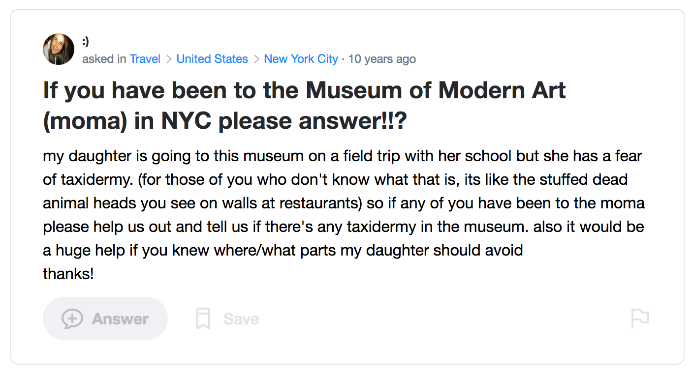Click the question title about Museum of Modern Art

[x=304, y=91]
